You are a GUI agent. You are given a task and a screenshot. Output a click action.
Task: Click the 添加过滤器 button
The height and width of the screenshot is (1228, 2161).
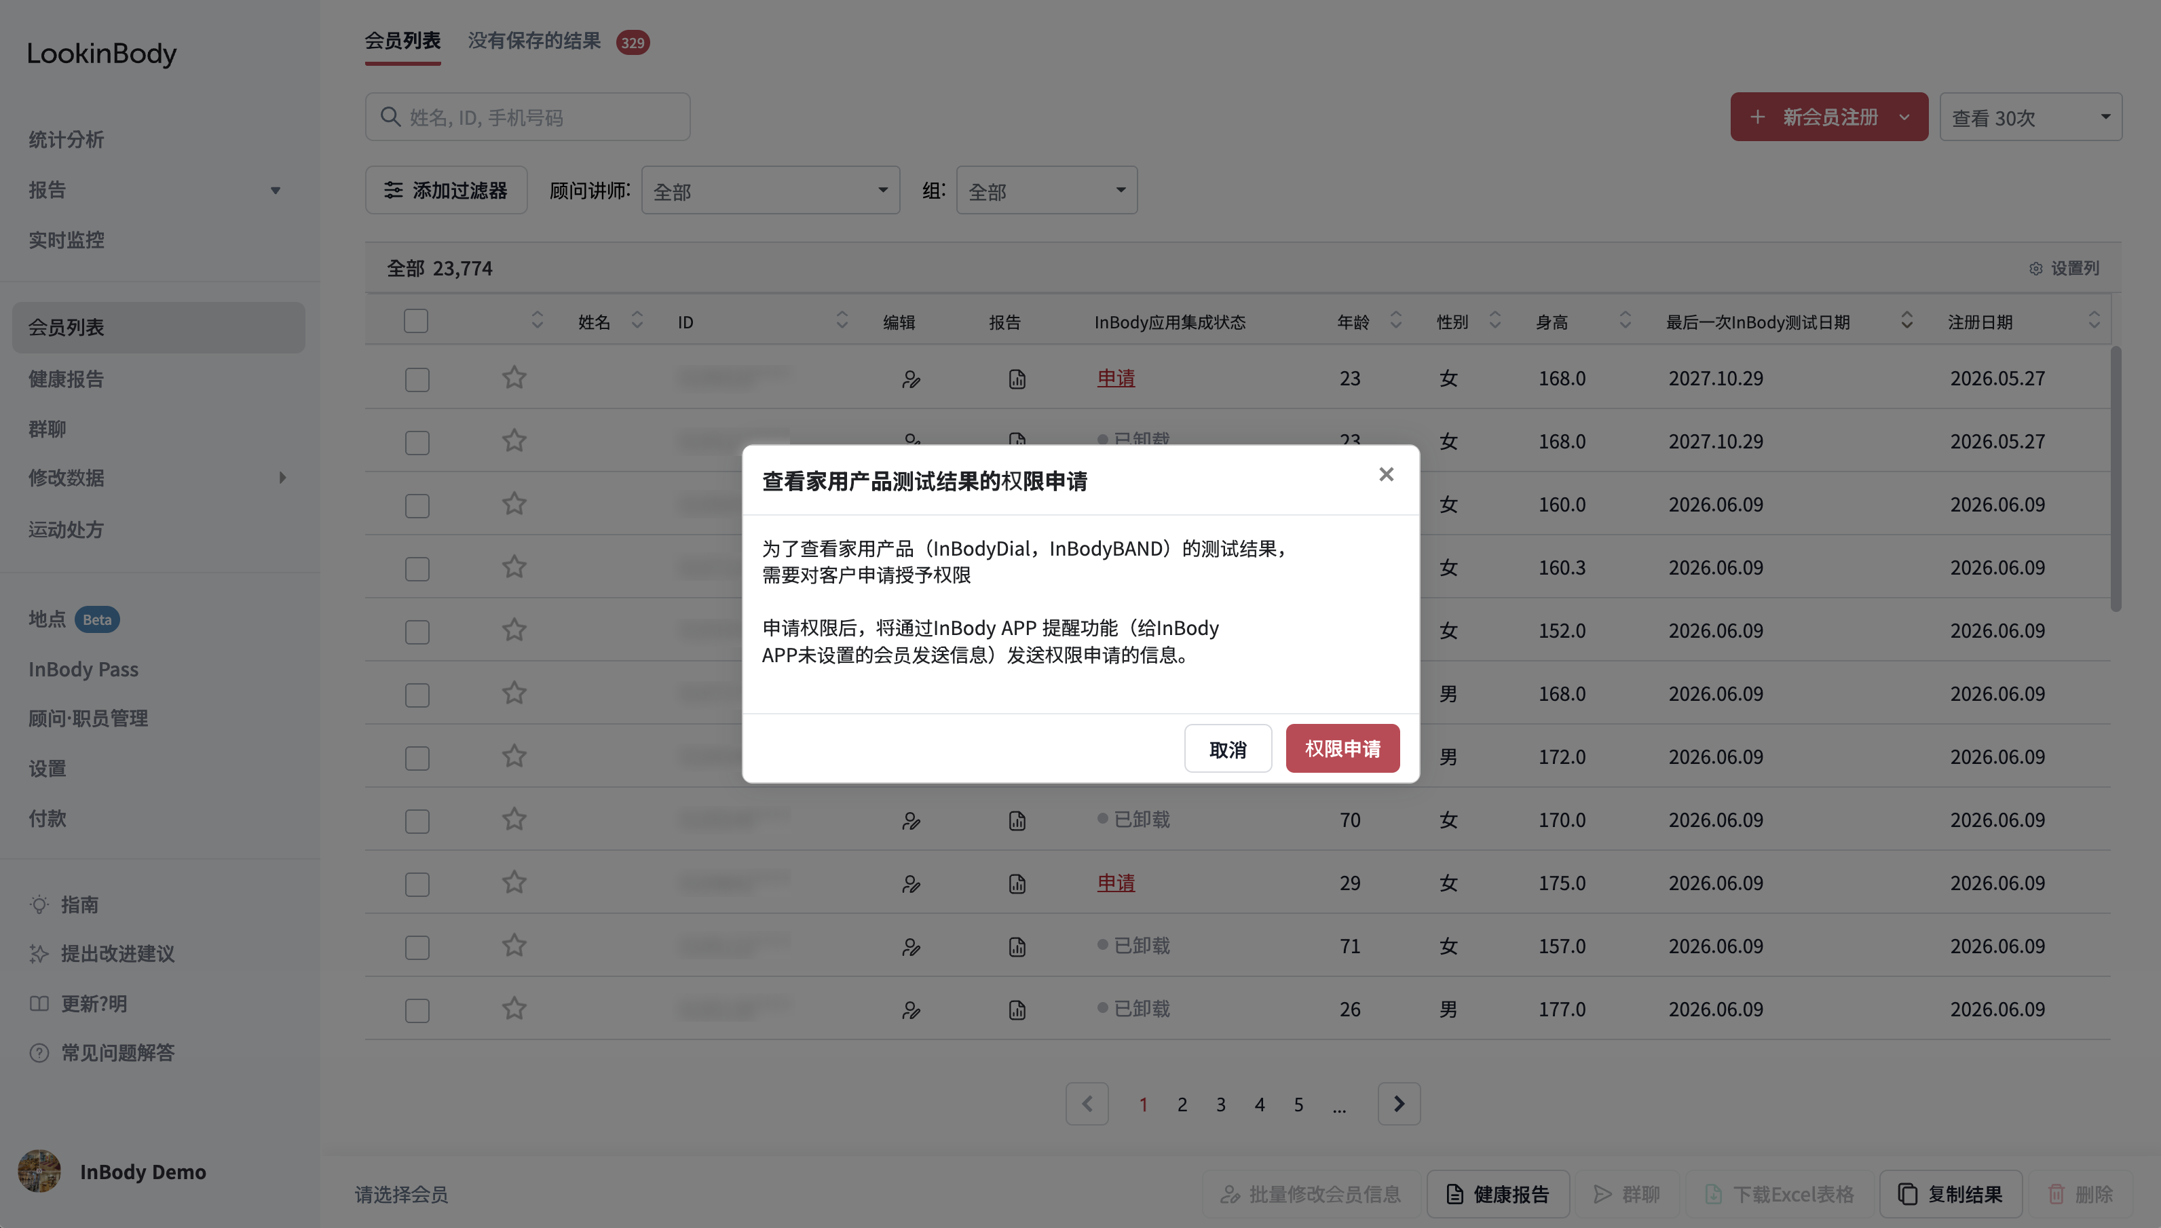(446, 190)
